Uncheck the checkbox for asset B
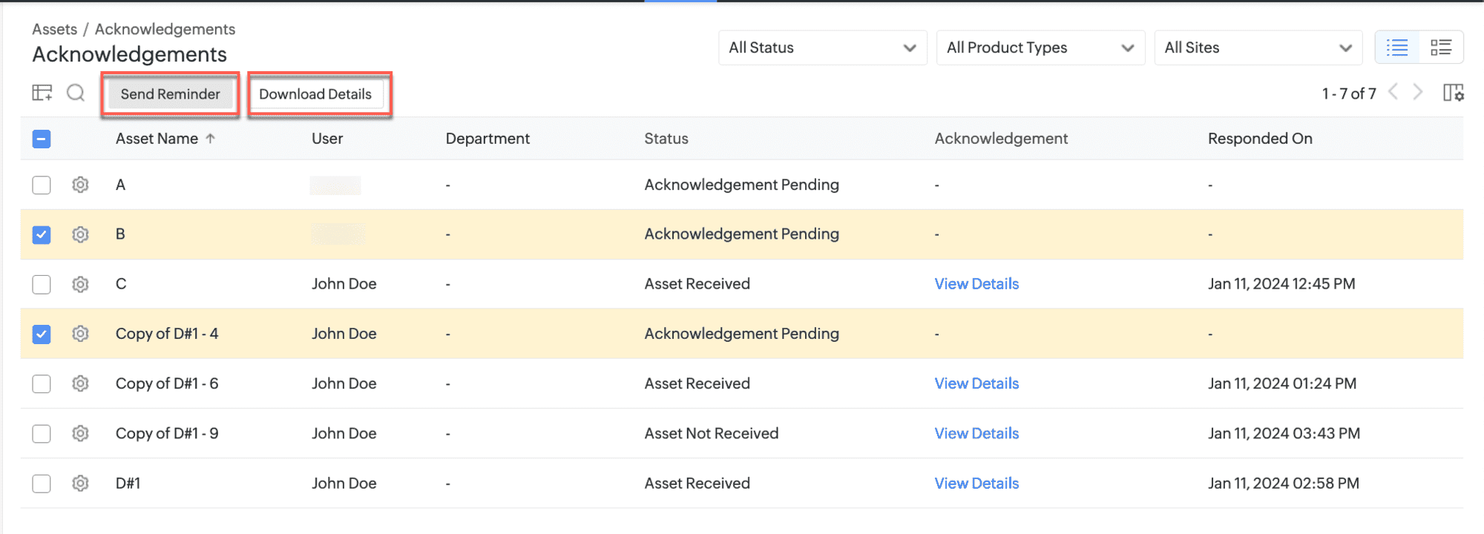Viewport: 1484px width, 534px height. click(42, 234)
